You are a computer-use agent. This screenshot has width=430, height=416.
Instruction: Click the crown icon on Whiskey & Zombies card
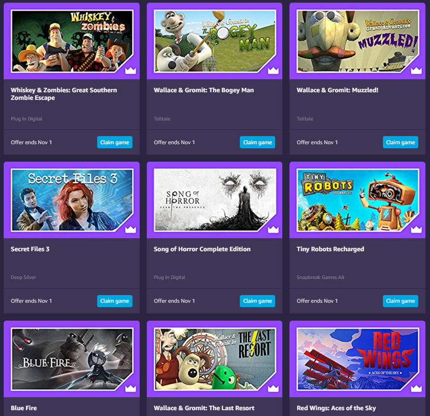[130, 71]
